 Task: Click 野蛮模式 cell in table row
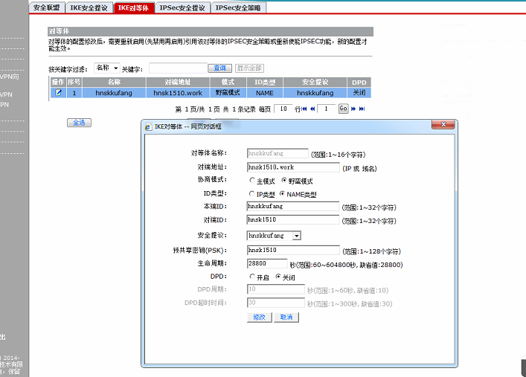tap(228, 93)
